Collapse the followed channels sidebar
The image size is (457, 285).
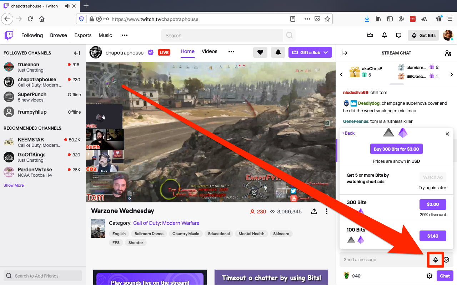77,53
